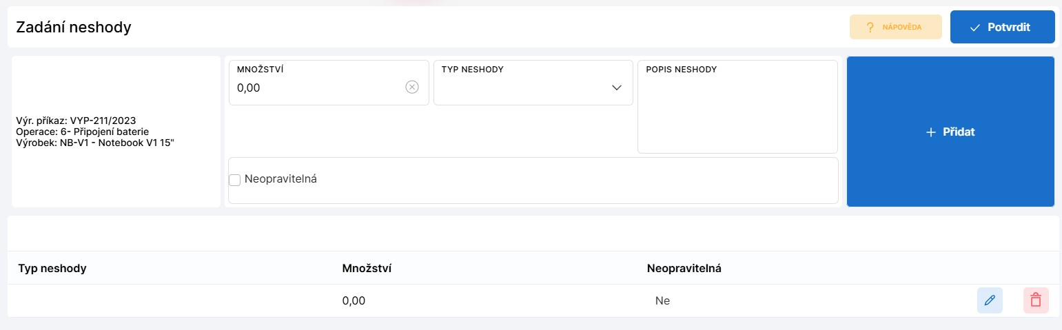
Task: Click the Neopravitelná checkbox label text
Action: (280, 178)
